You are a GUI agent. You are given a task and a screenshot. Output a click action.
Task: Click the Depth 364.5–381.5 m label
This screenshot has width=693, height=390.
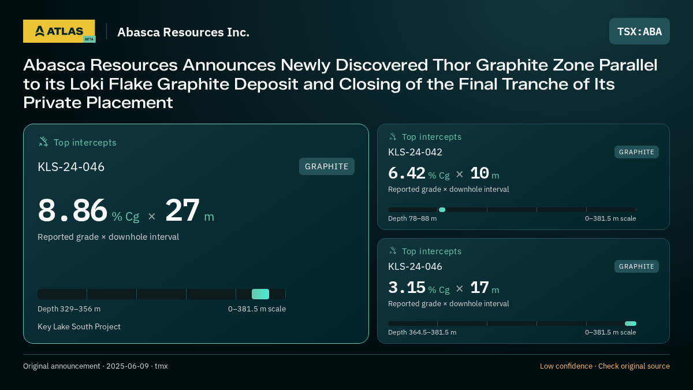422,332
